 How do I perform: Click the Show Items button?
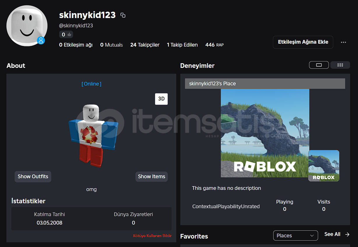click(x=151, y=177)
